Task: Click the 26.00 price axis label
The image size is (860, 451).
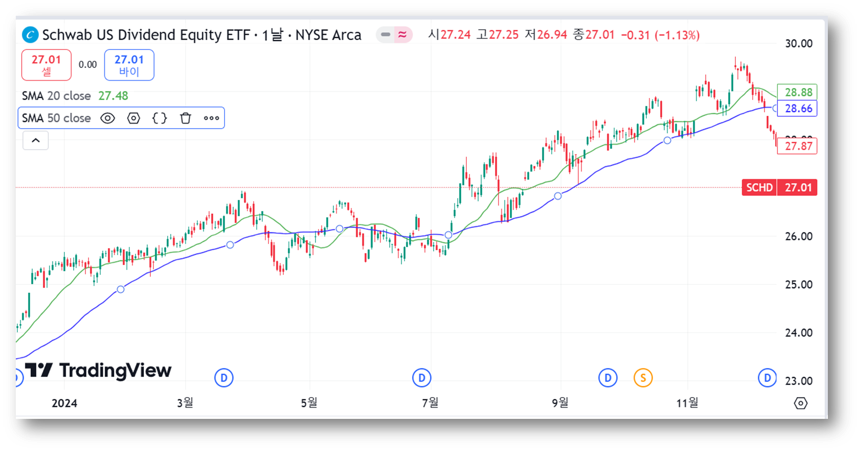Action: pyautogui.click(x=799, y=236)
